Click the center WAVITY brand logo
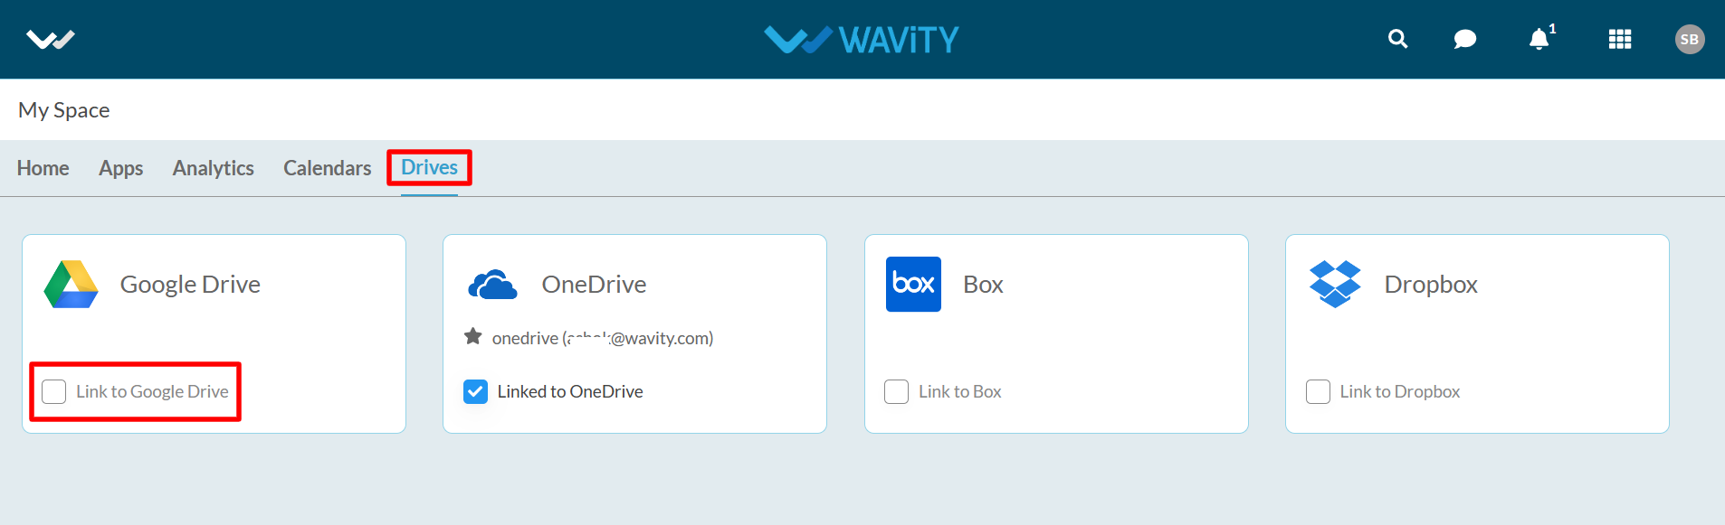Image resolution: width=1725 pixels, height=525 pixels. [862, 40]
